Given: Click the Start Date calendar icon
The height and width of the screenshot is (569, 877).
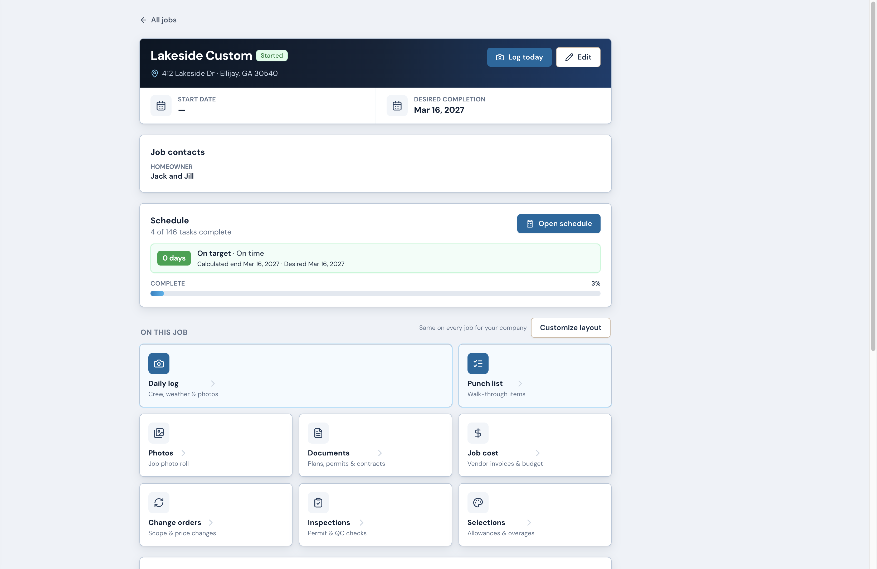Looking at the screenshot, I should tap(161, 106).
